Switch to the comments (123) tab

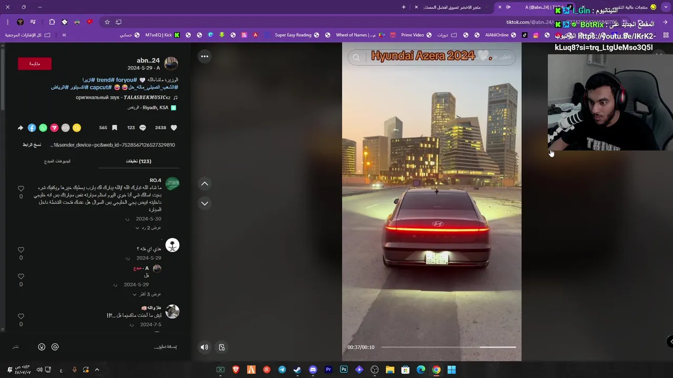tap(138, 161)
